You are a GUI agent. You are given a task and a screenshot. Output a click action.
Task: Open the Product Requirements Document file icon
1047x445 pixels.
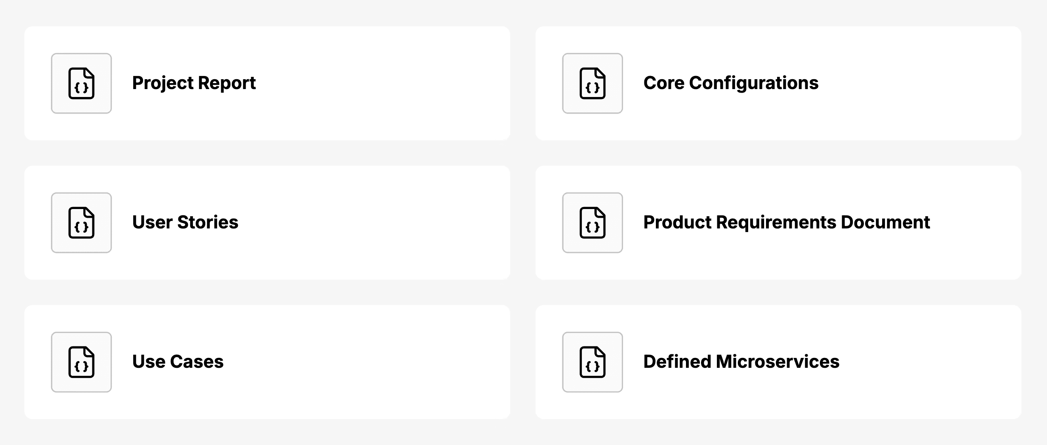[x=592, y=222]
